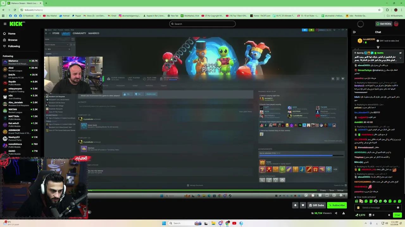405x227 pixels.
Task: Bookmark this page with star icon
Action: coord(379,10)
